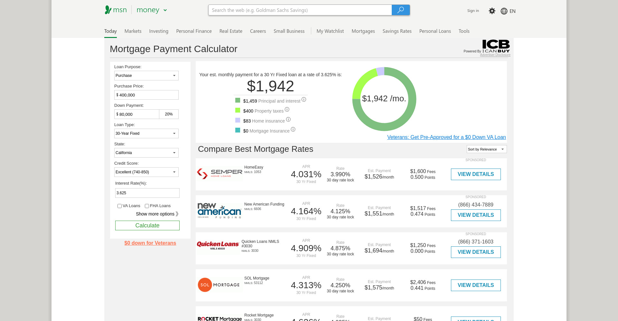Click the $0 down for Veterans link
618x321 pixels.
[x=150, y=243]
